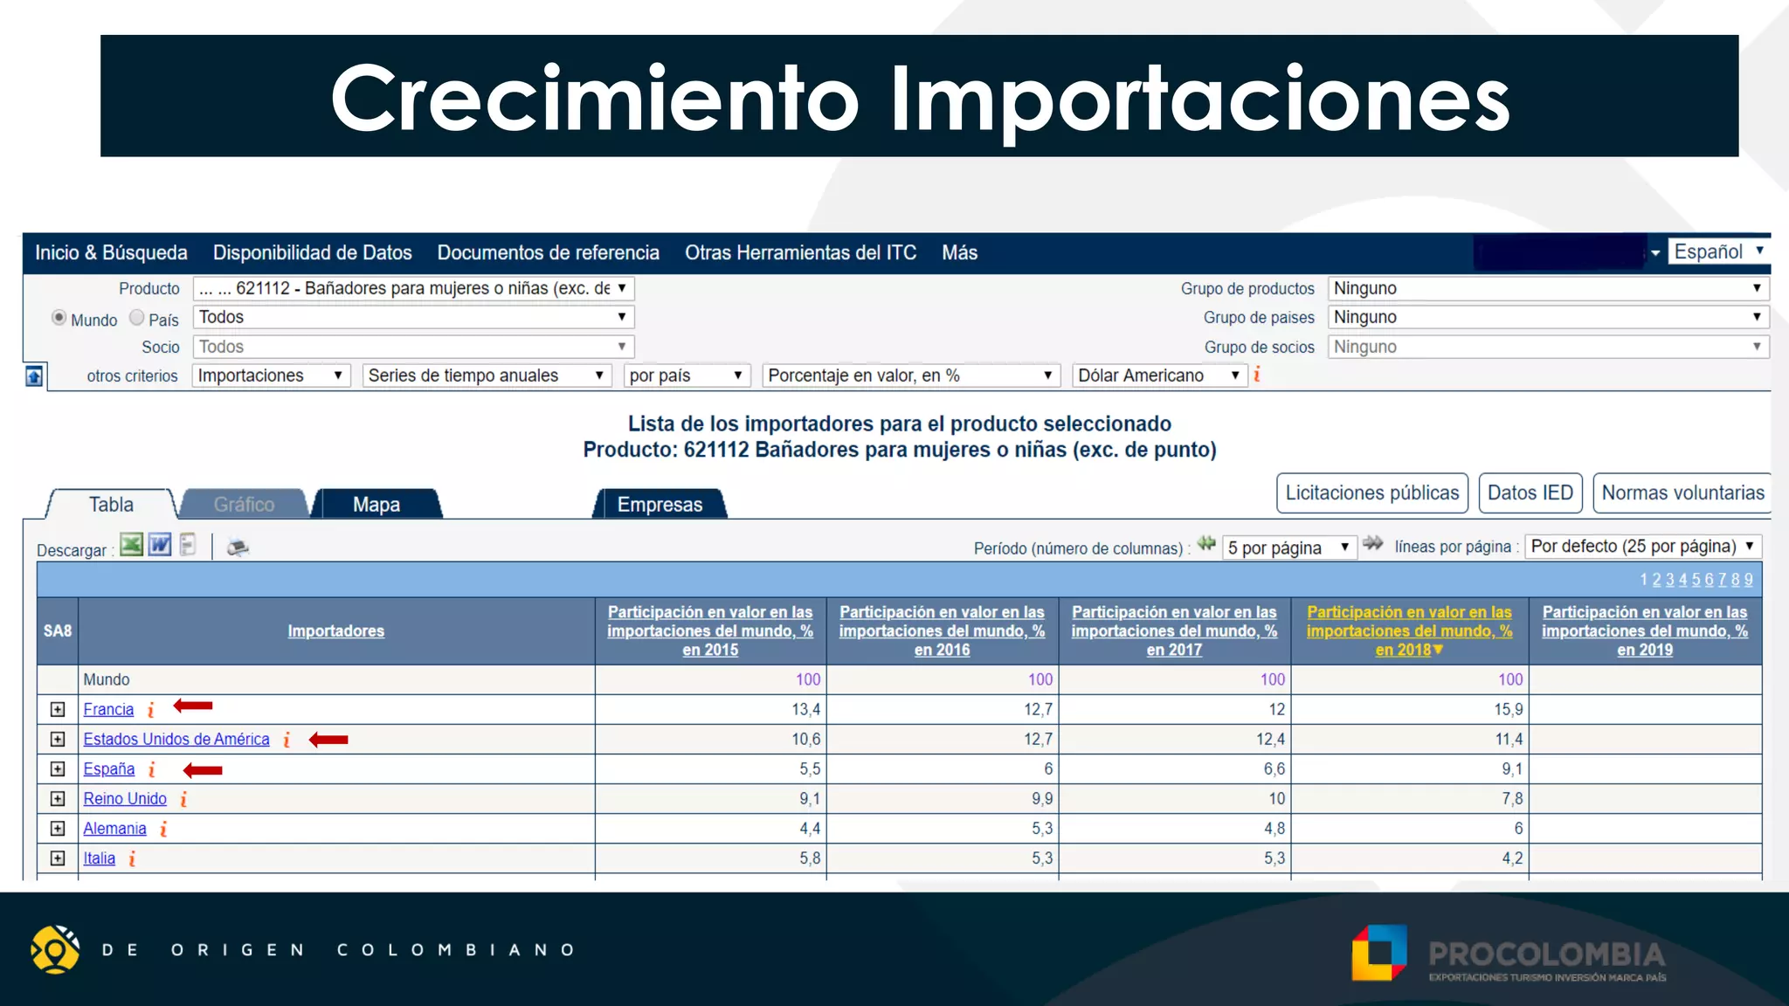Open info icon next to Alemania
The height and width of the screenshot is (1006, 1789).
pos(163,829)
